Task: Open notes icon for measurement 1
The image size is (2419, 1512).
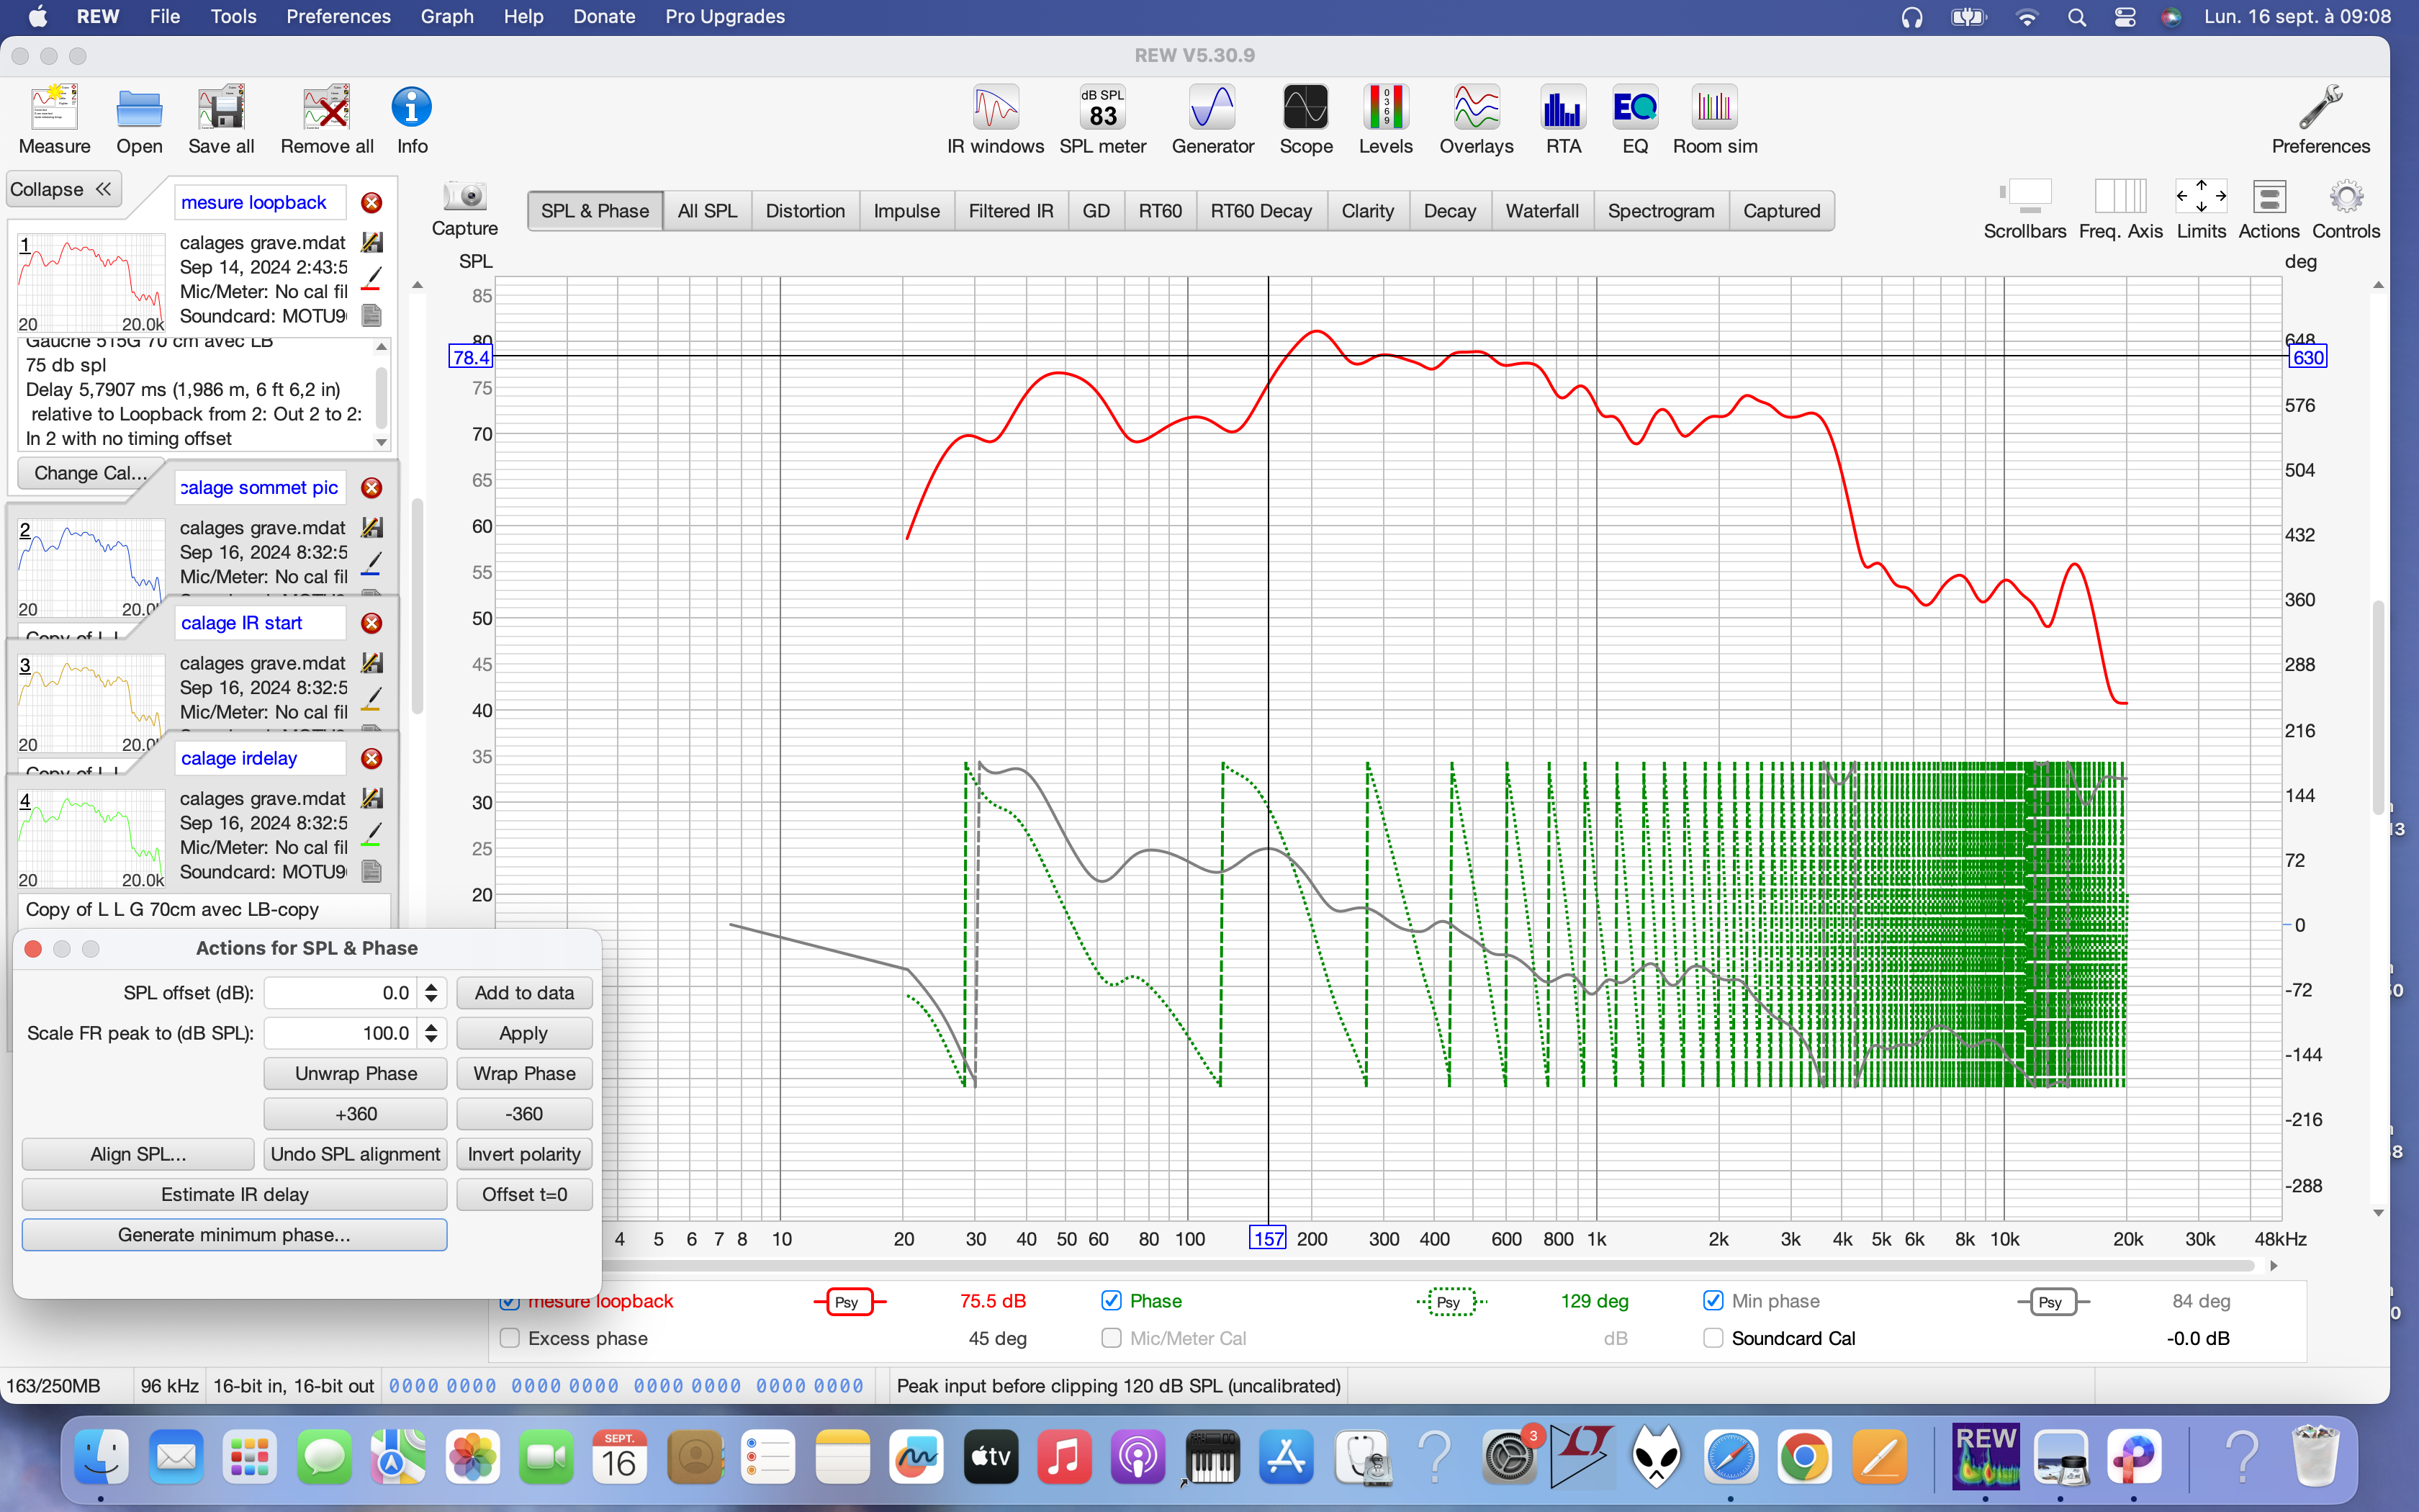Action: [371, 316]
